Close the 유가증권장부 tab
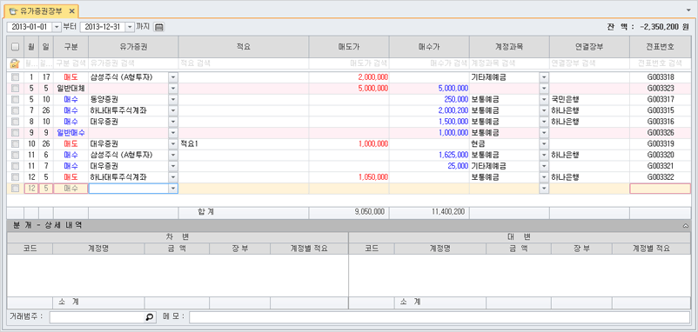This screenshot has height=332, width=698. coord(71,11)
